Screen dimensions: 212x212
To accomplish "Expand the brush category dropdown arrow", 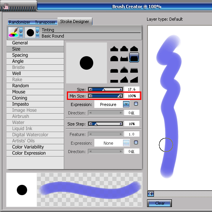I will point(21,33).
